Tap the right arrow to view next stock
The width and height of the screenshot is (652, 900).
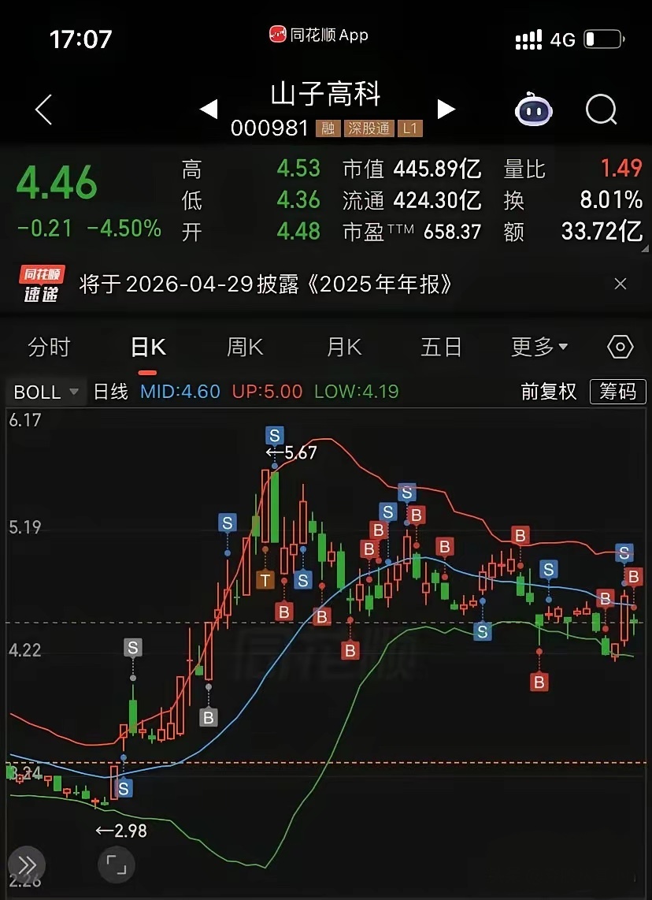click(x=446, y=110)
